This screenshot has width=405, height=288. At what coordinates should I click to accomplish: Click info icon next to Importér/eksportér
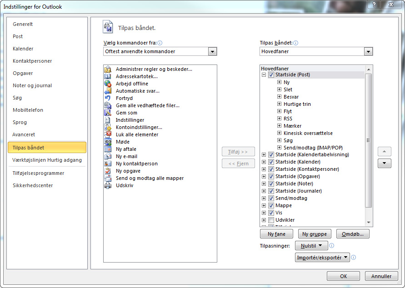(354, 257)
